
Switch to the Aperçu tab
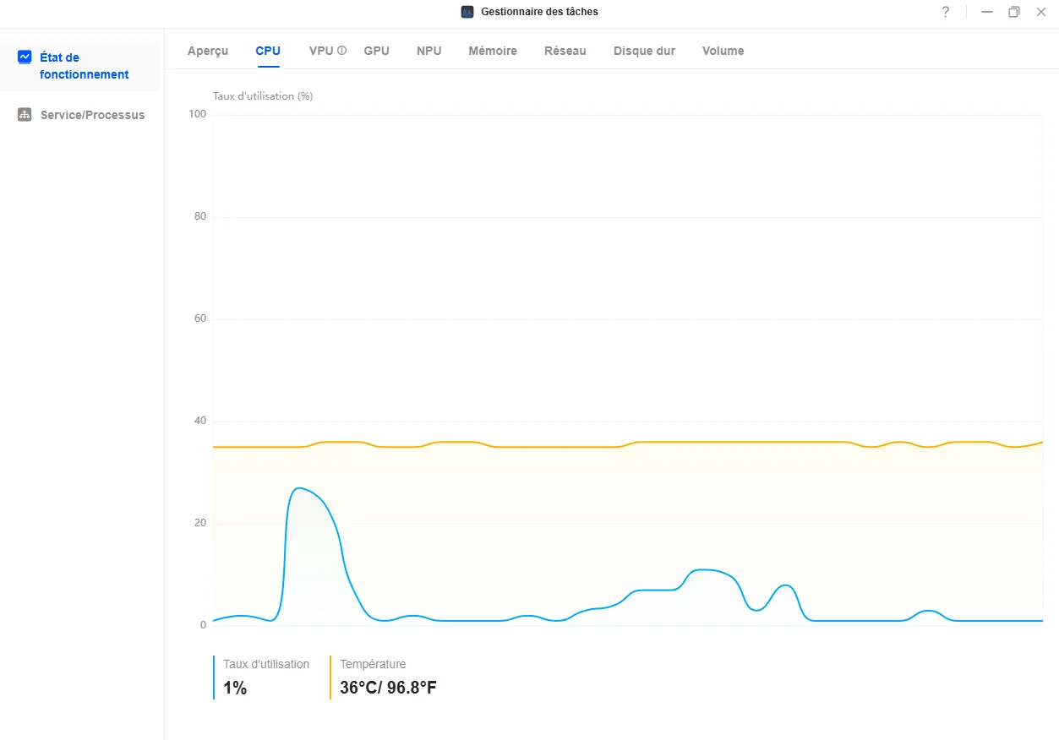click(208, 51)
